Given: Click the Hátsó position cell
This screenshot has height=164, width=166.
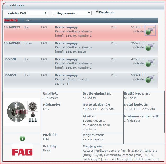Looking at the screenshot, I should (28, 43).
